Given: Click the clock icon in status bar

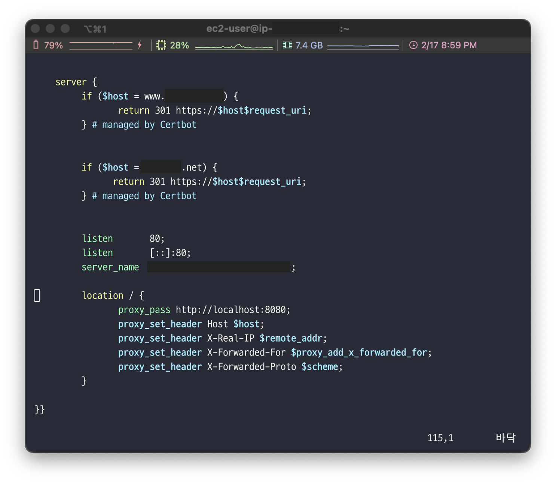Looking at the screenshot, I should point(413,45).
